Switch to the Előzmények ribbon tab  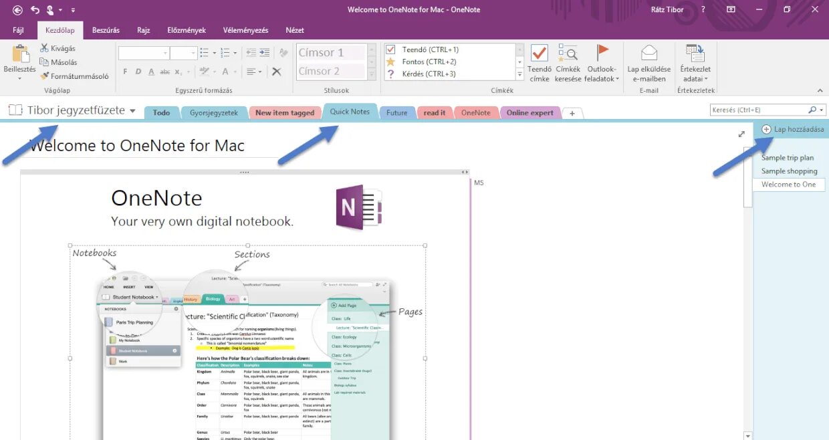(x=187, y=30)
